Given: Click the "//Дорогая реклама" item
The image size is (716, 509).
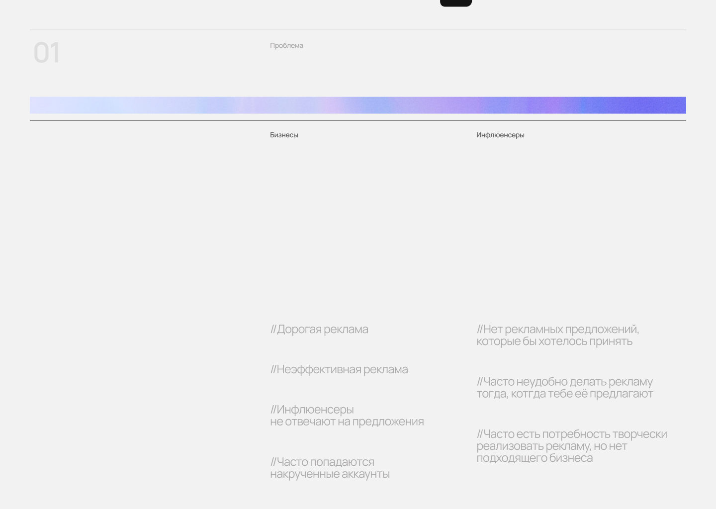Looking at the screenshot, I should [x=319, y=330].
